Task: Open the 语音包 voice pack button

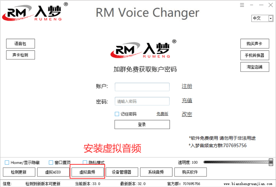Action: 20,44
